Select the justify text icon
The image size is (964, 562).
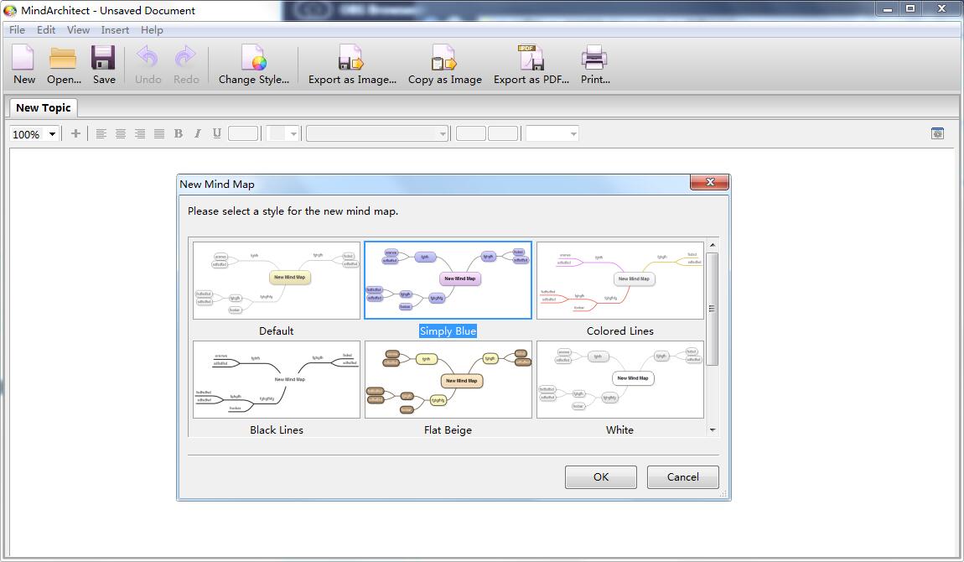coord(159,133)
